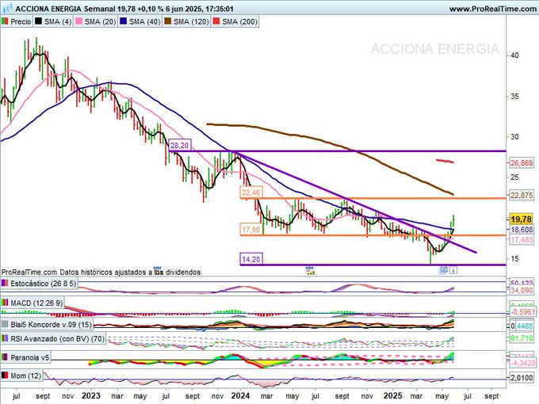The width and height of the screenshot is (539, 404).
Task: Select the 22,46 horizontal level label
Action: [251, 192]
